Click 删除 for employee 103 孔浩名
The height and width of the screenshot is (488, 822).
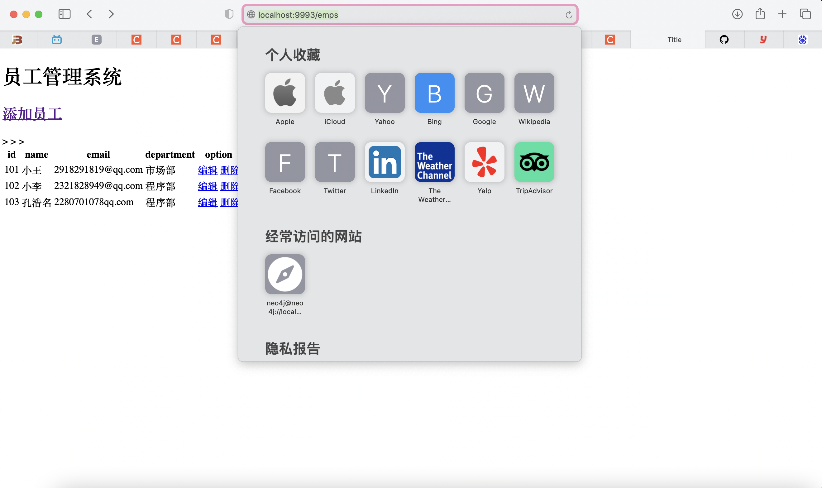point(229,202)
